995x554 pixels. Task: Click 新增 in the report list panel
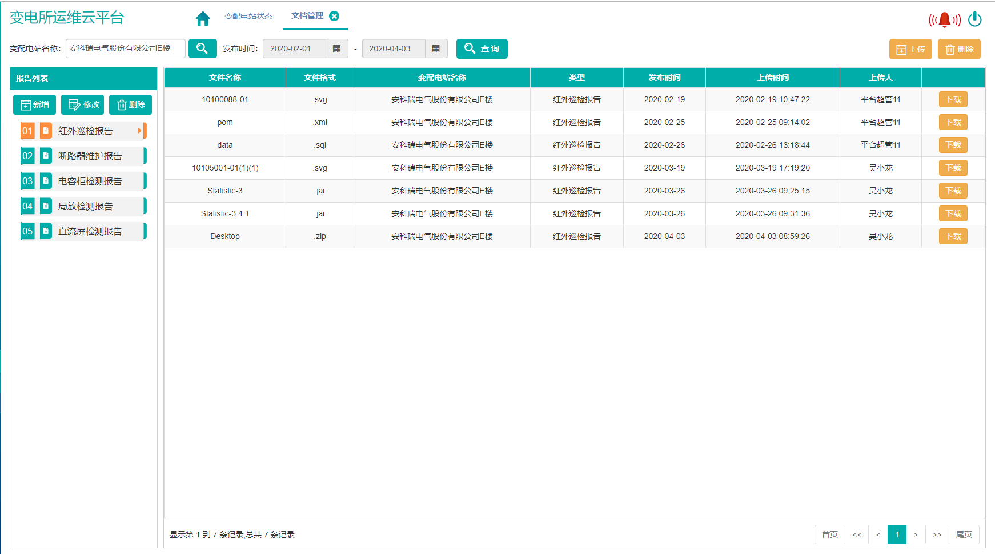(35, 104)
